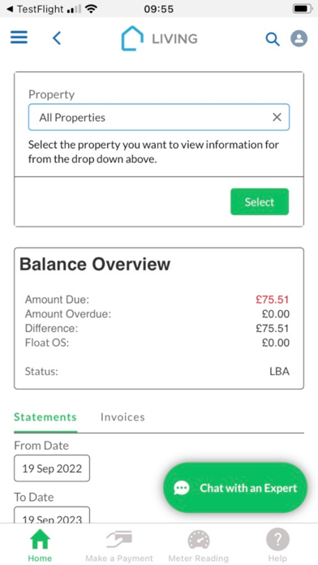
Task: Open search with magnifier icon
Action: pos(273,39)
